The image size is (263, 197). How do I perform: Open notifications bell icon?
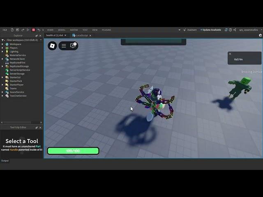pos(226,30)
